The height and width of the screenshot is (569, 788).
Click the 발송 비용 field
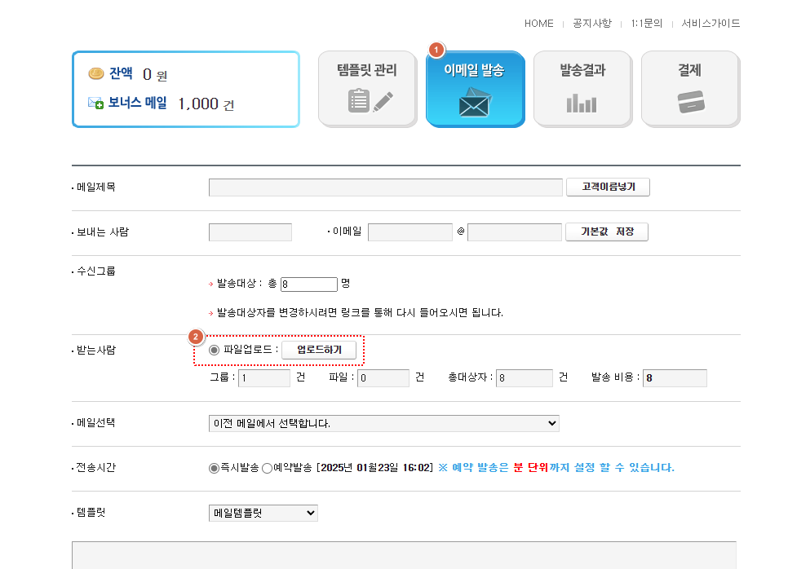pyautogui.click(x=675, y=378)
